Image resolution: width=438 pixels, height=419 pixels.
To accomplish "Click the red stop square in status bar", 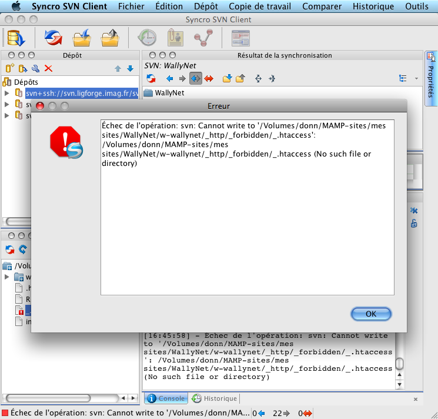I will point(5,413).
